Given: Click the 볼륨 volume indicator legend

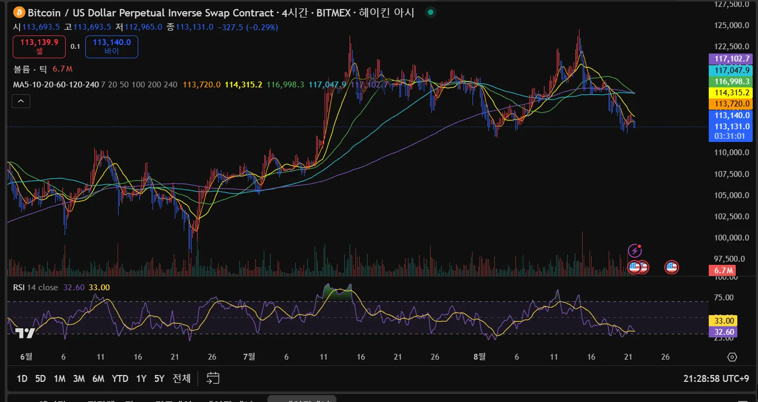Looking at the screenshot, I should (30, 69).
